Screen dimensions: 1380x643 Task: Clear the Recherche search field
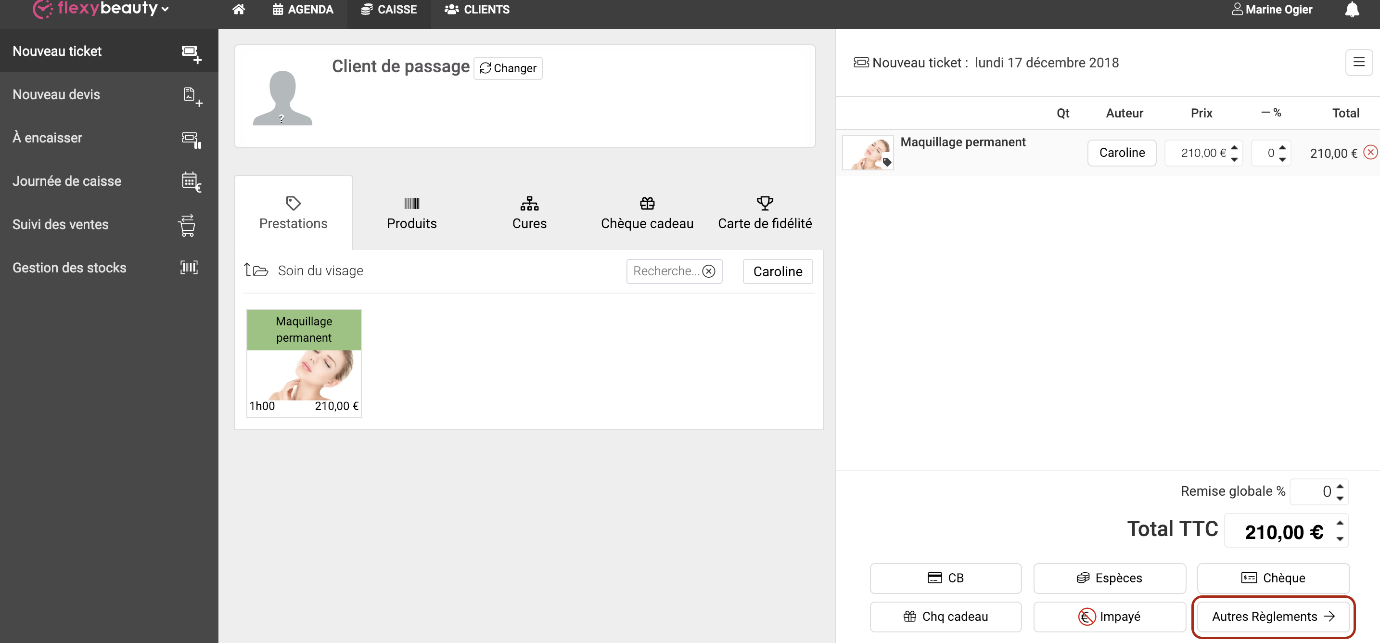708,271
